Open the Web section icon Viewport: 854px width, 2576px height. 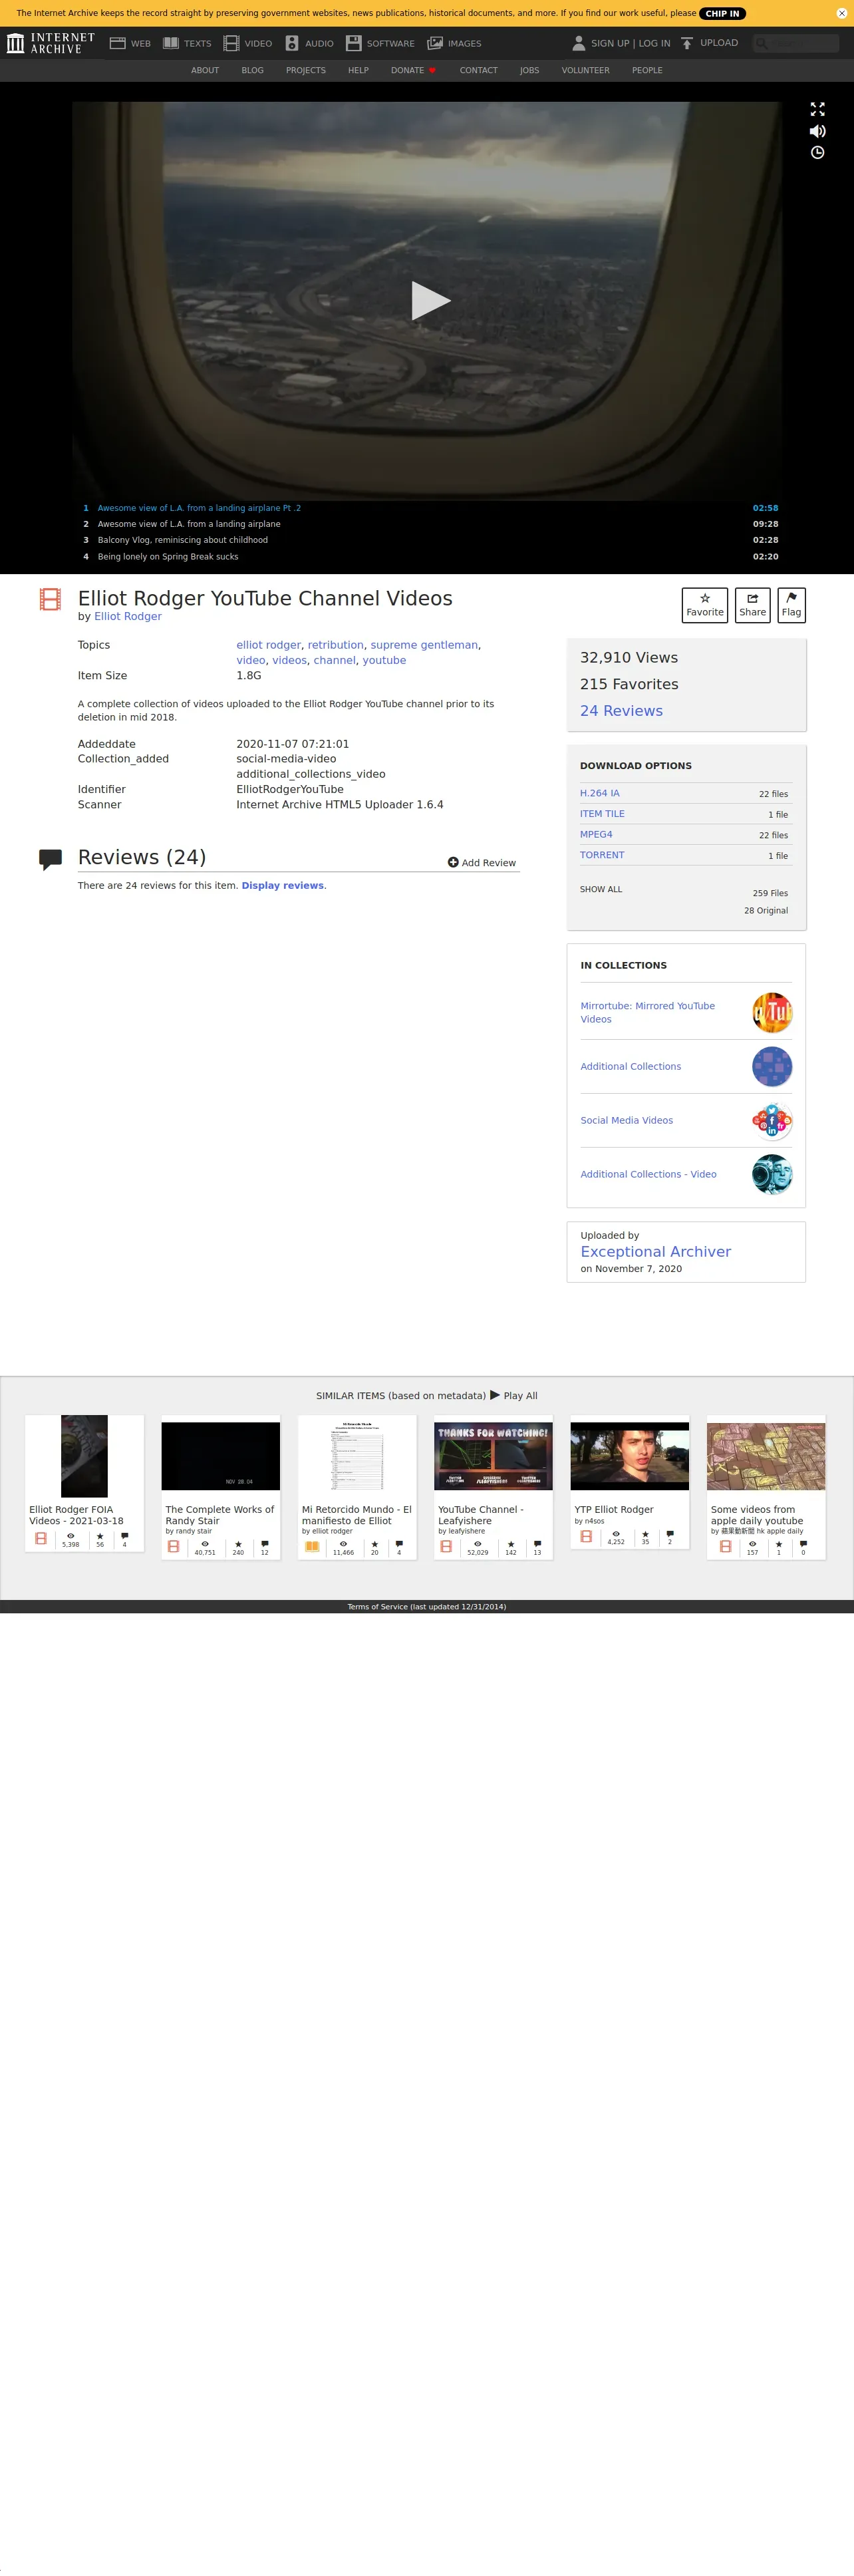pos(117,43)
